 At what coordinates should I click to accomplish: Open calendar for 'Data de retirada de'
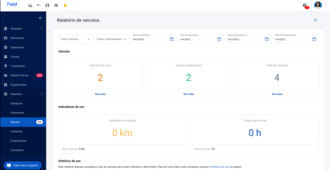tap(172, 39)
